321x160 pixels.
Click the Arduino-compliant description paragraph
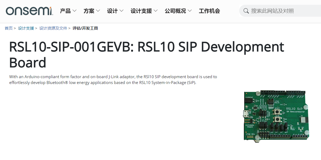113,79
